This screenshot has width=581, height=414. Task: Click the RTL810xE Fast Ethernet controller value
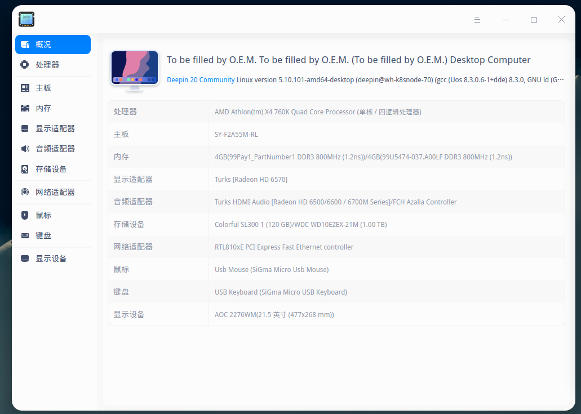(x=284, y=247)
